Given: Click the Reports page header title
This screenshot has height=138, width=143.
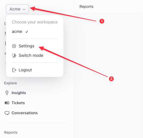Looking at the screenshot, I should click(x=86, y=7).
